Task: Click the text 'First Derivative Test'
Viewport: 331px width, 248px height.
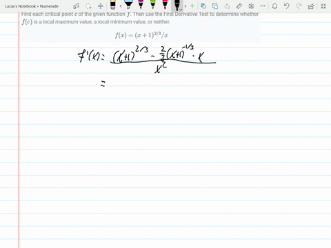Action: [x=185, y=14]
